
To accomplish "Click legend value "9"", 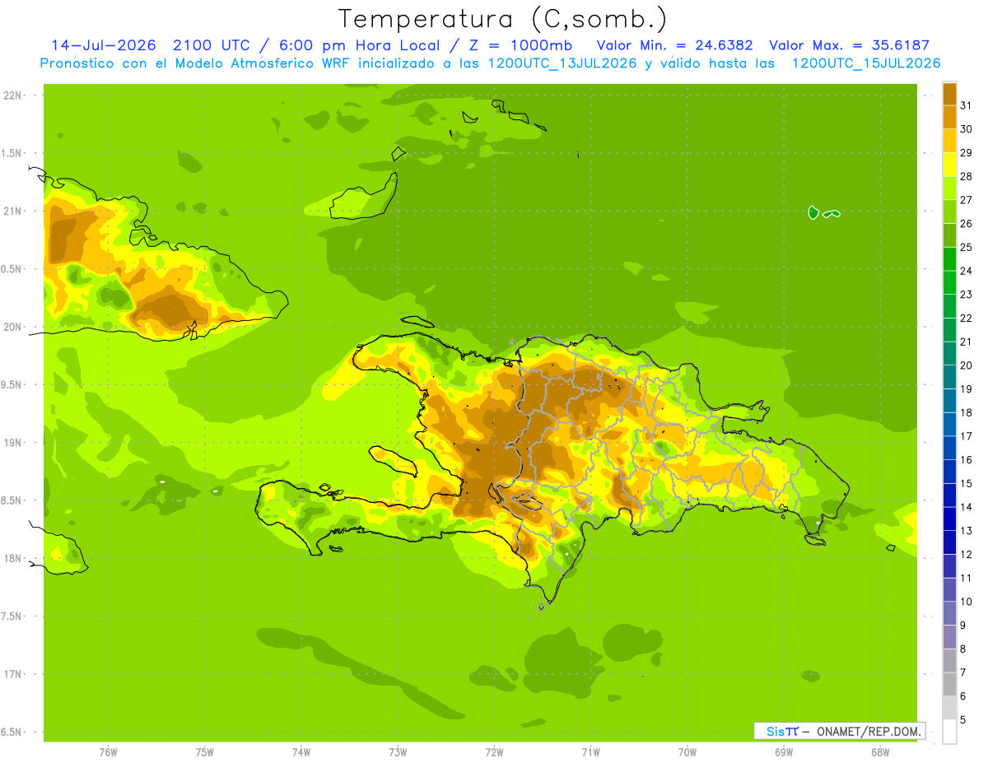I will pyautogui.click(x=964, y=626).
